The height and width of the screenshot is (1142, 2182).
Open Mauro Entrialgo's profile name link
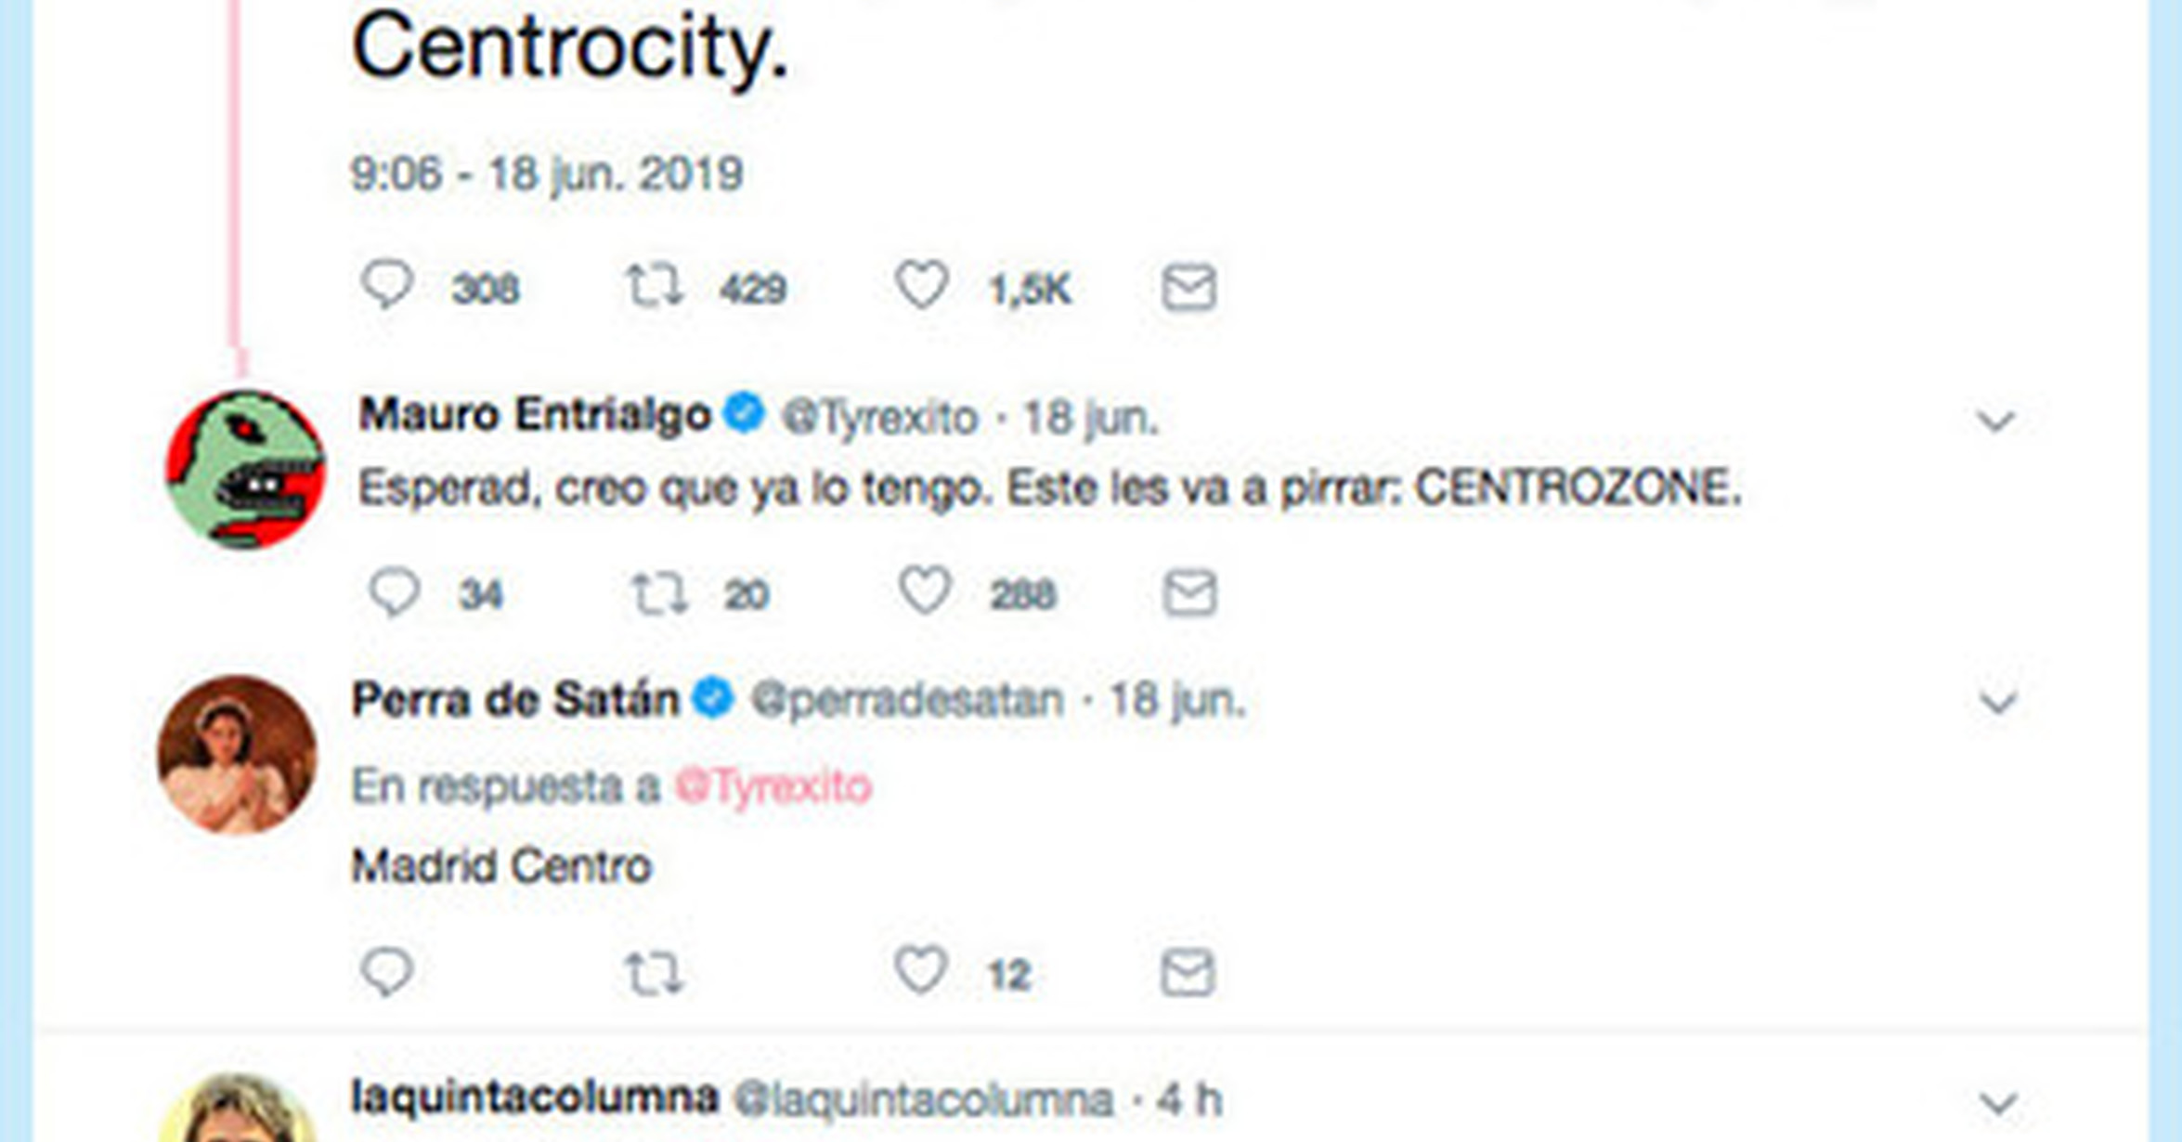[535, 415]
